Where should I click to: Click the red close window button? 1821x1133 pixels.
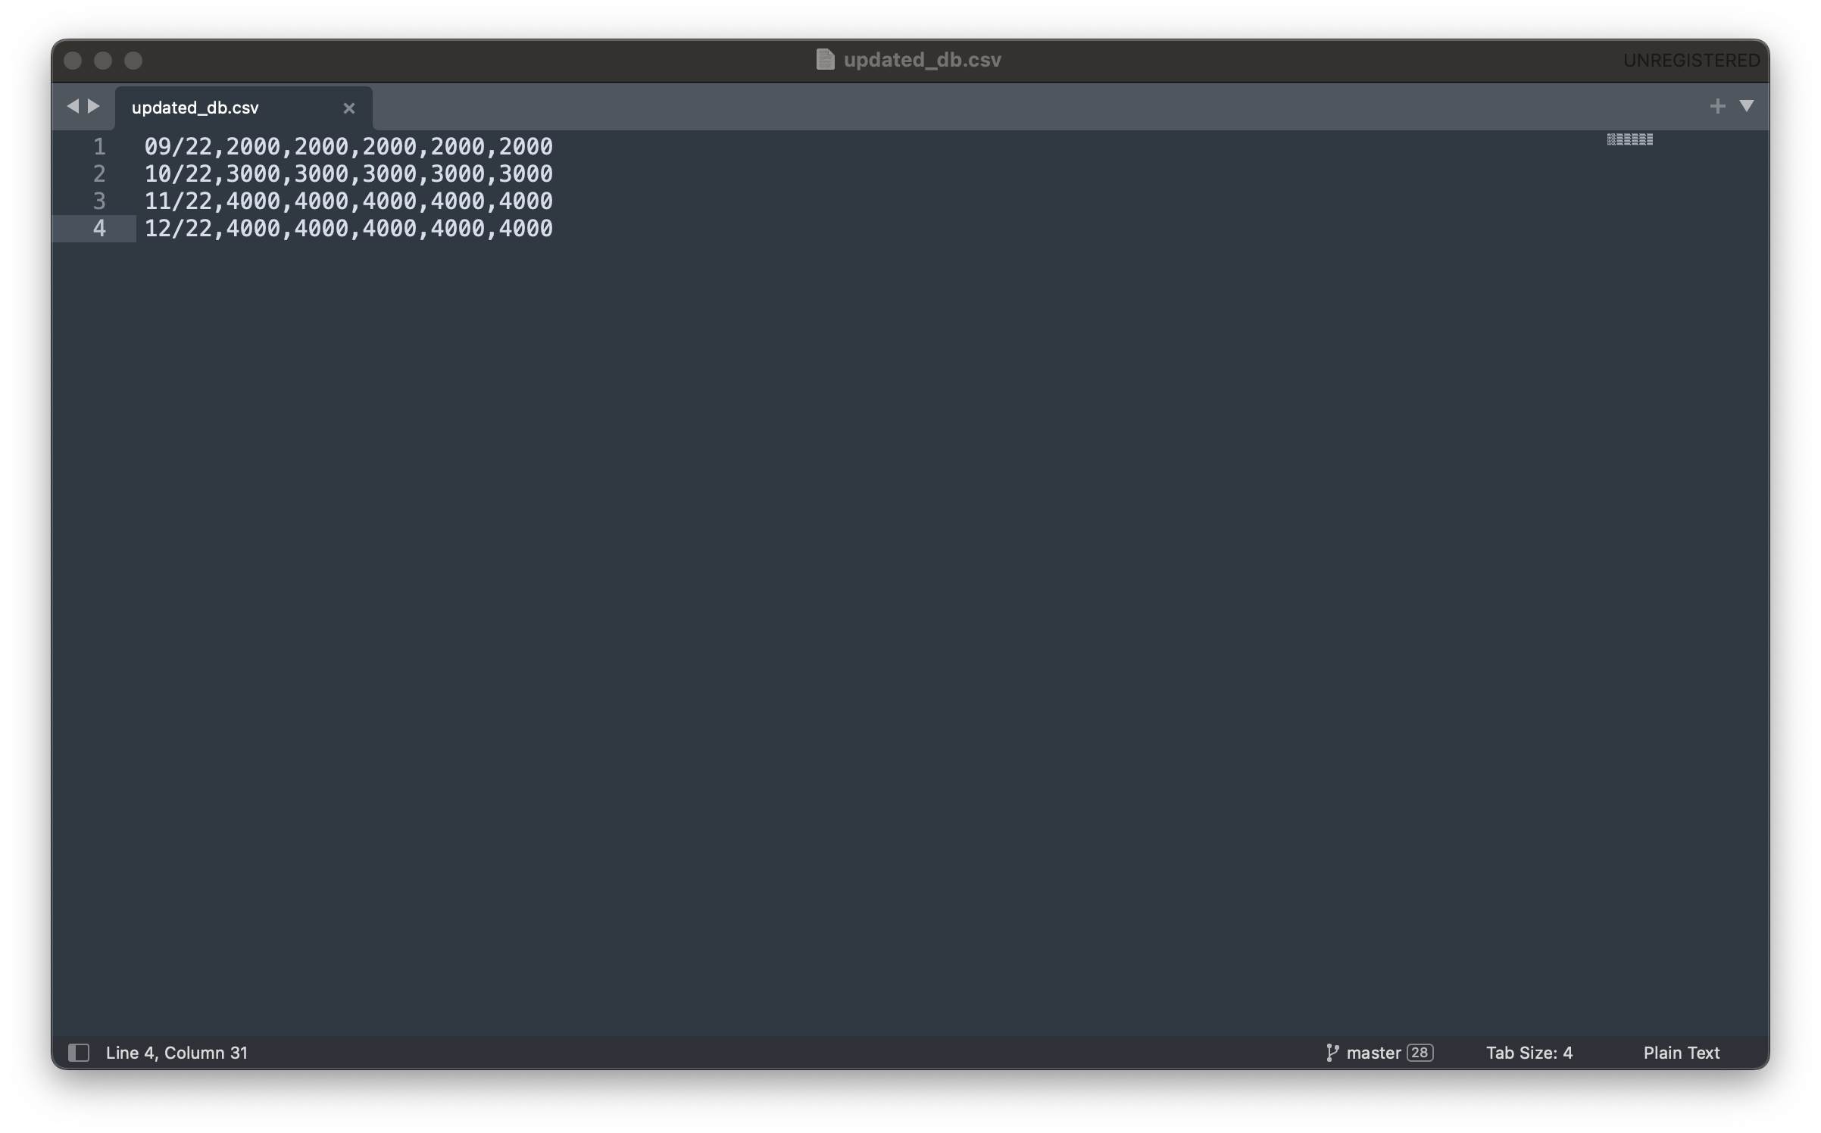pyautogui.click(x=73, y=61)
